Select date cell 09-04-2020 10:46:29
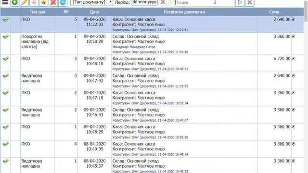 [94, 132]
